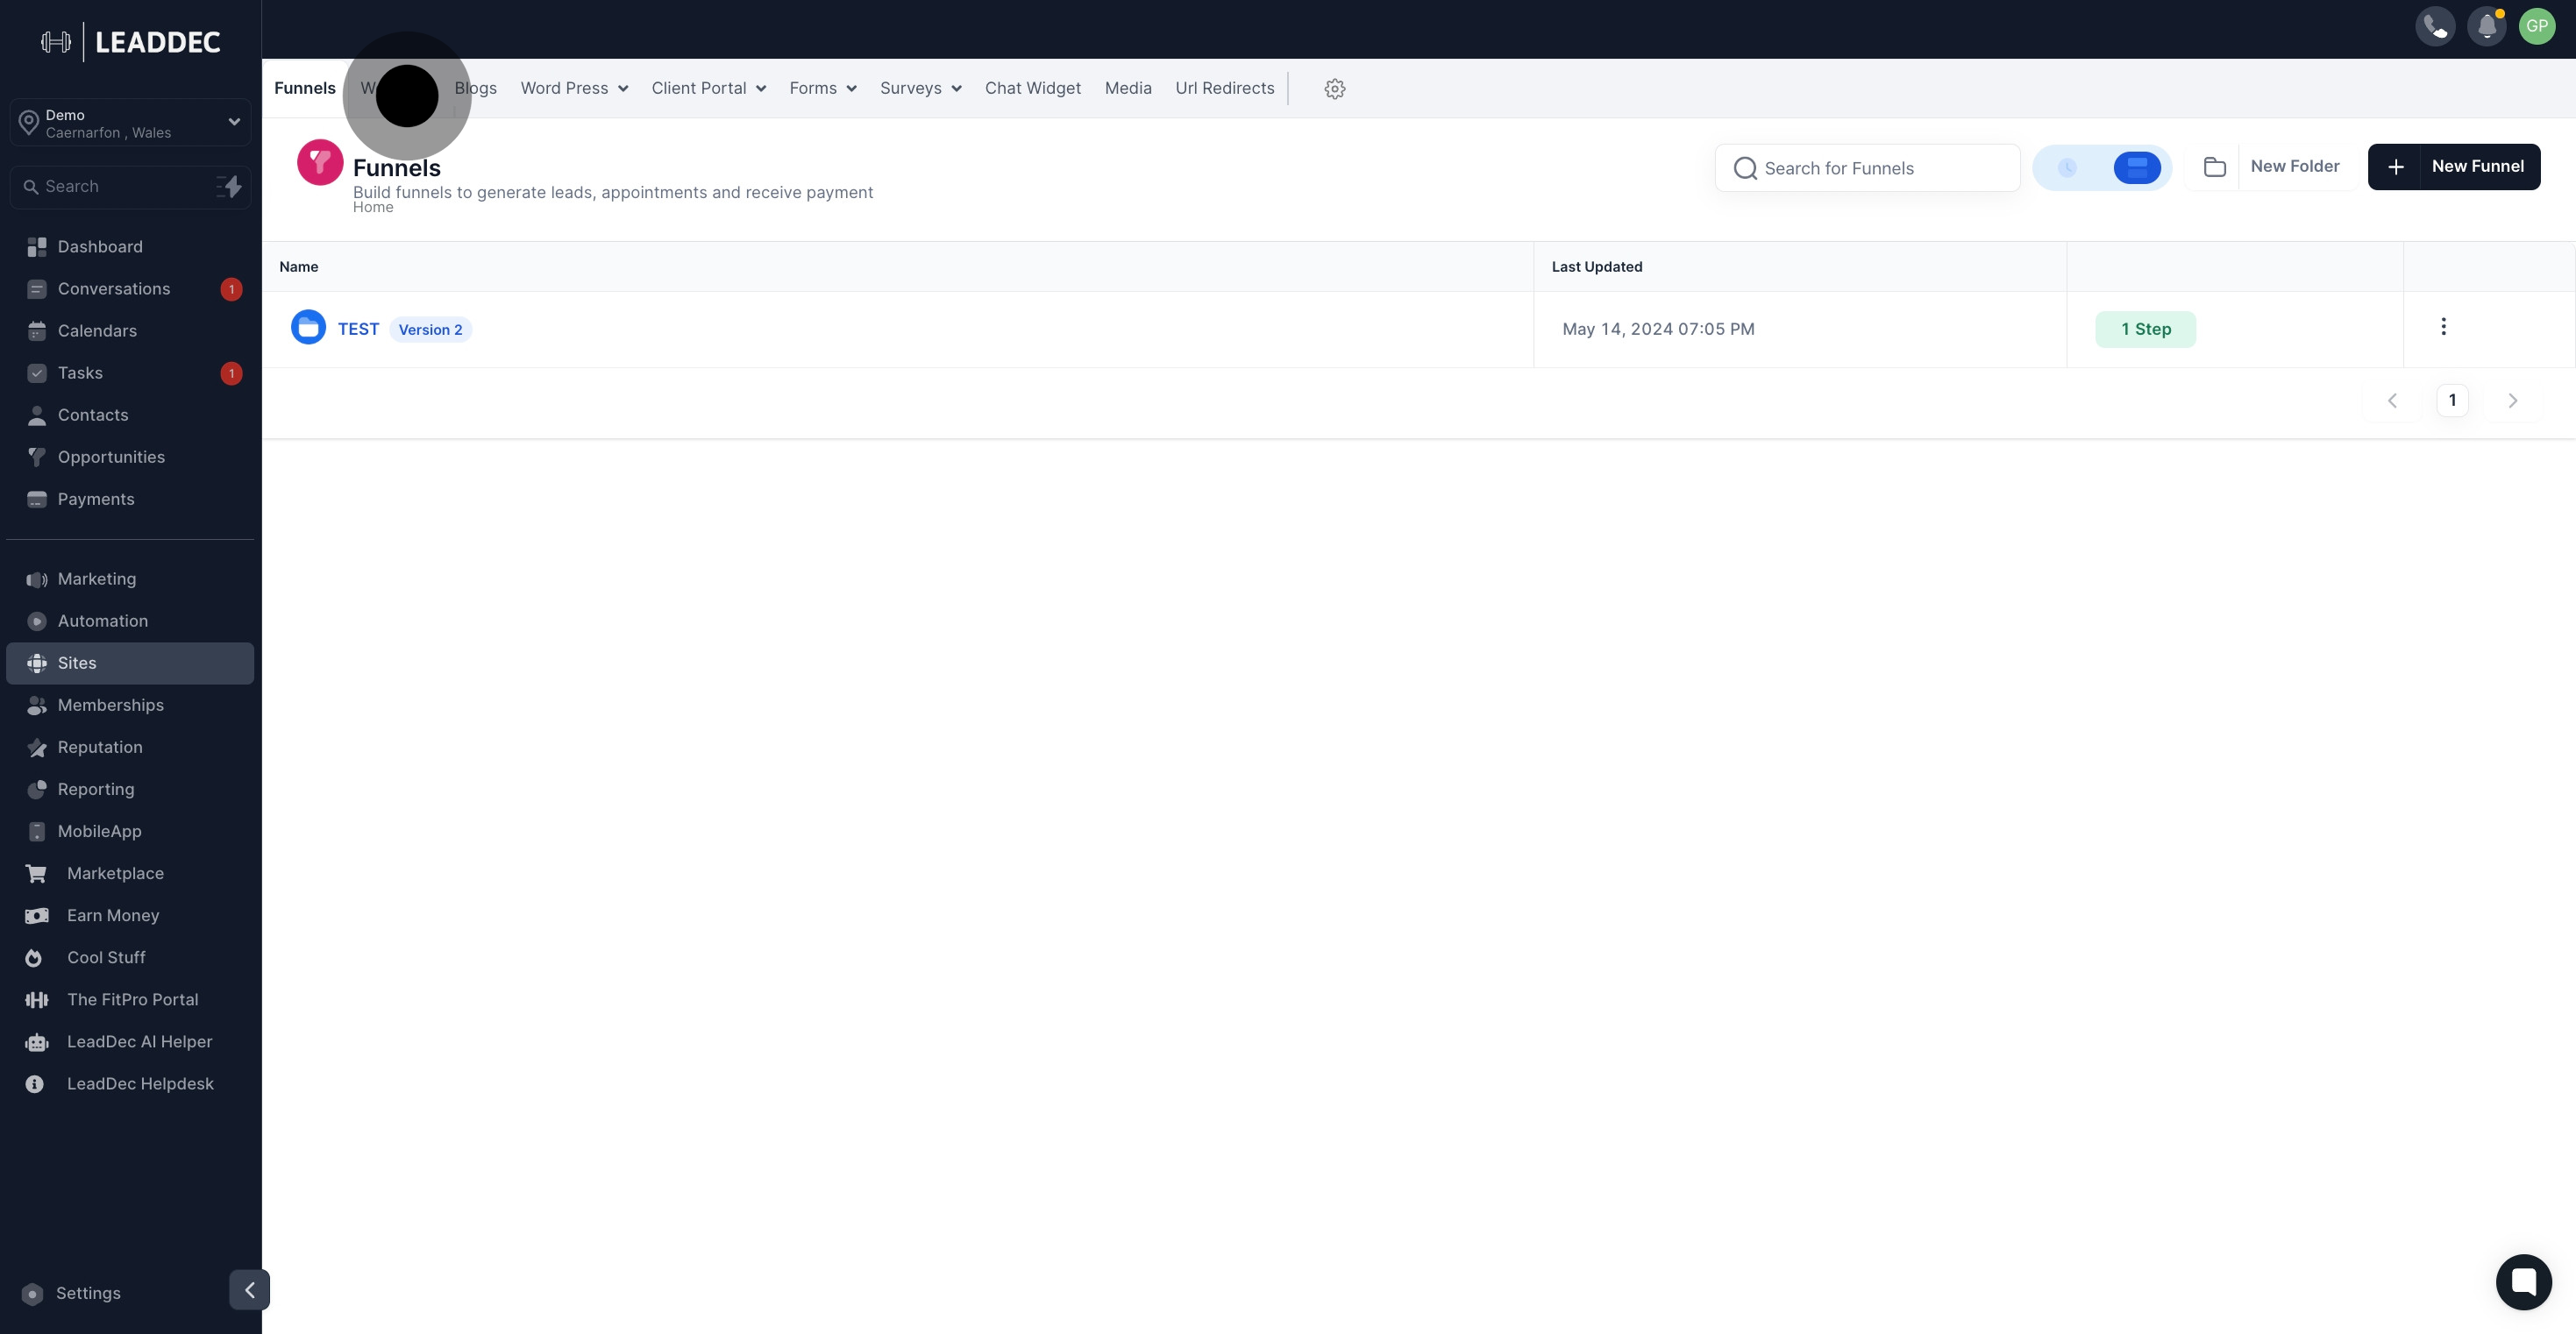The image size is (2576, 1334).
Task: Go to the next page arrow
Action: [x=2512, y=401]
